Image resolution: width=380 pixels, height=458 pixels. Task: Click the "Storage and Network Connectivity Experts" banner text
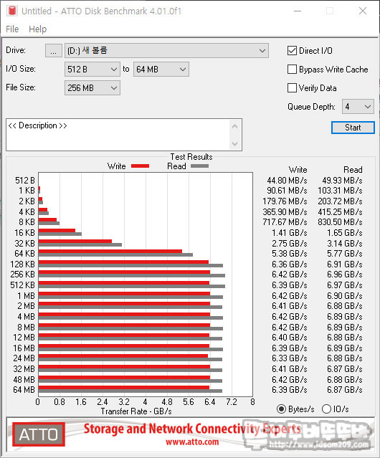[x=192, y=429]
